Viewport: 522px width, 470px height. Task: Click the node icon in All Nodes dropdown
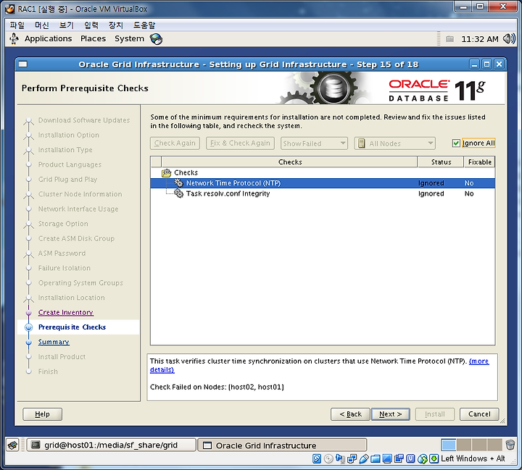pos(361,143)
